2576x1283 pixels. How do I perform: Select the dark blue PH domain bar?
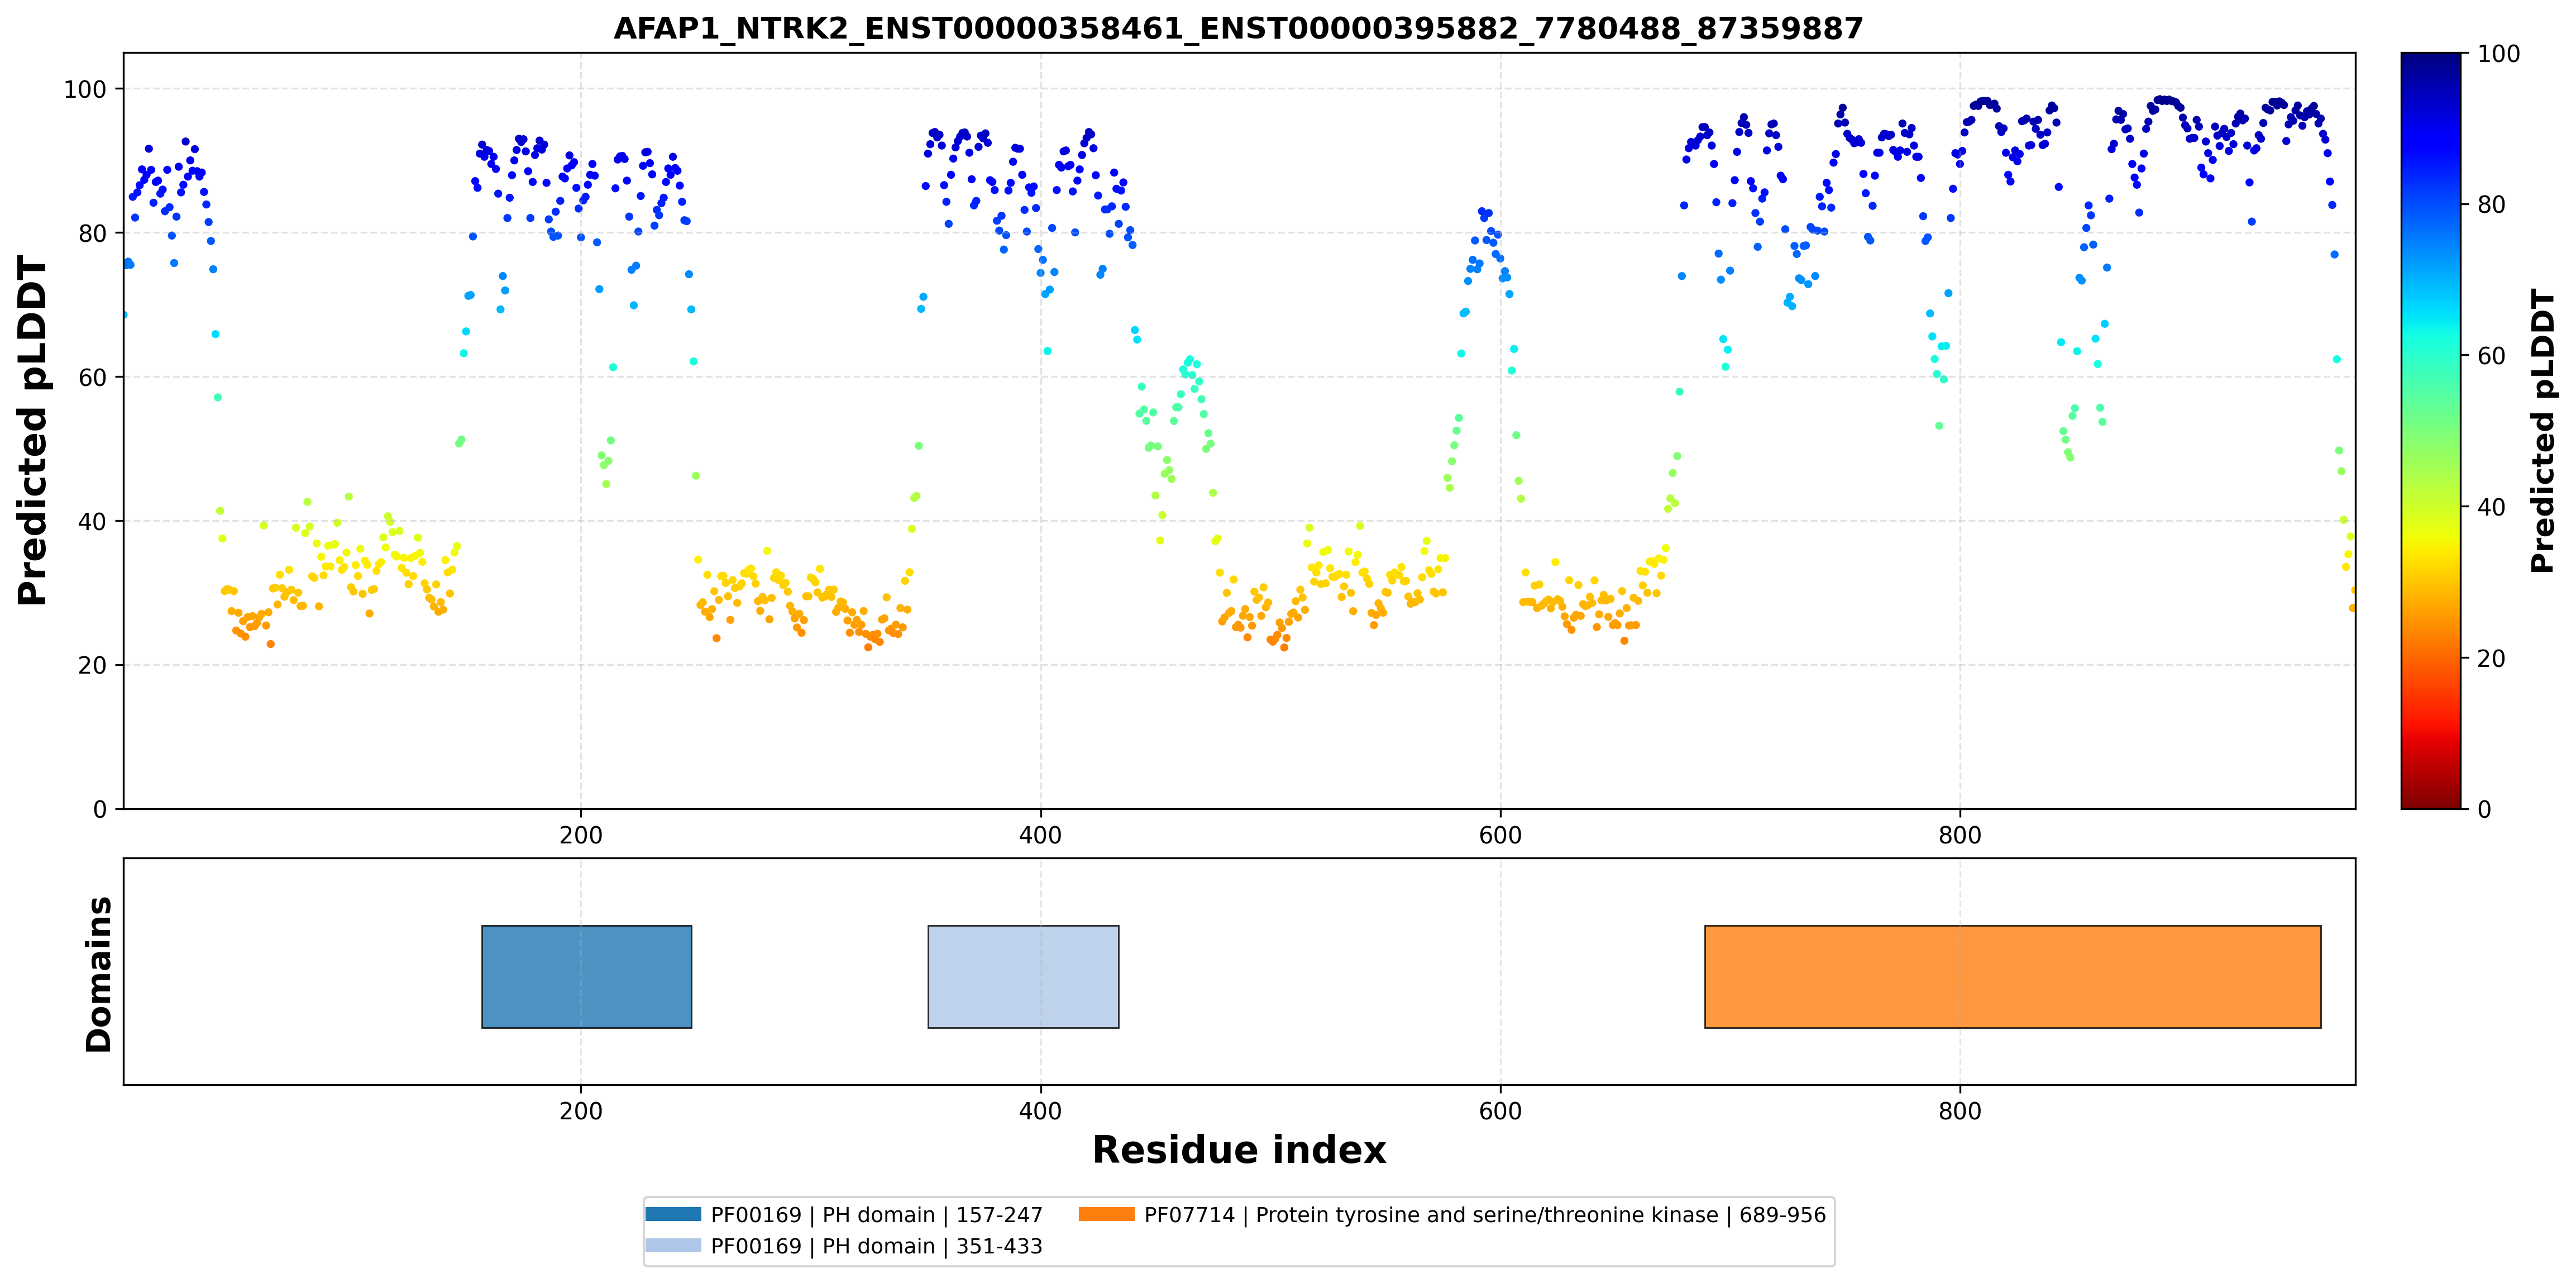587,976
